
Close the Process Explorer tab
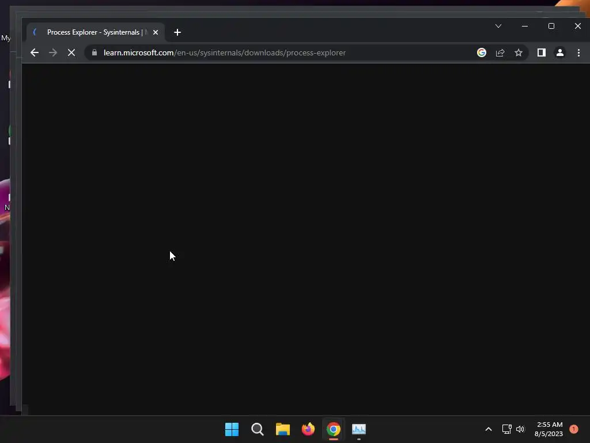click(x=156, y=32)
